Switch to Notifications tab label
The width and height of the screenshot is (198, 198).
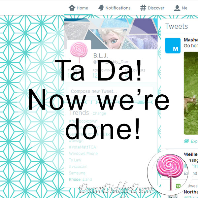point(118,8)
